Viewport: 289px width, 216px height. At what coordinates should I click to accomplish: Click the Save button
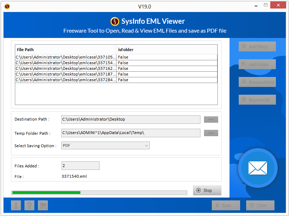tap(226, 205)
